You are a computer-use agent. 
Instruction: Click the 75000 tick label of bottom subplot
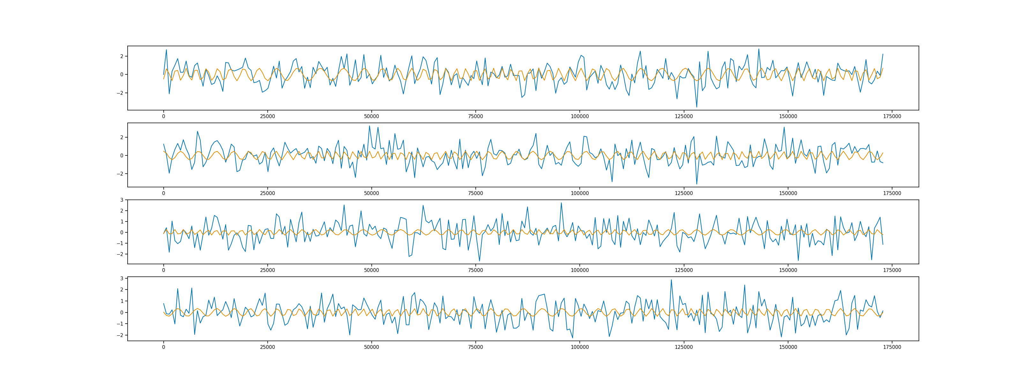[x=475, y=347]
